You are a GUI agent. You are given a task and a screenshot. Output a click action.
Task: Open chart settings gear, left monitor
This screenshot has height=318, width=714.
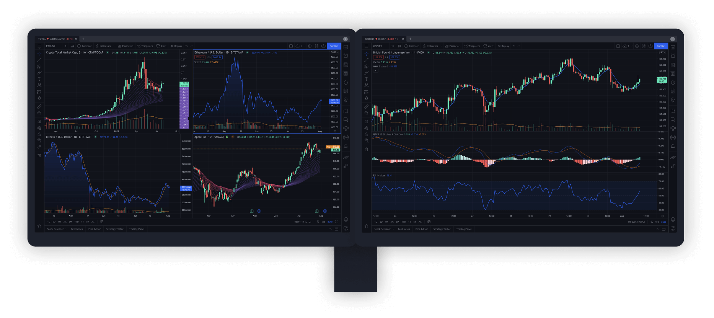(310, 46)
